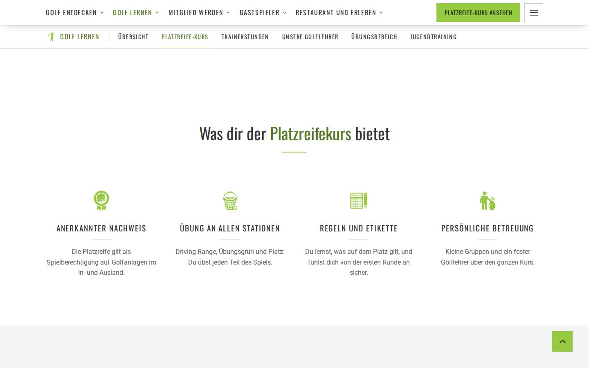Click the Anerkannter Nachweis heading

click(101, 228)
